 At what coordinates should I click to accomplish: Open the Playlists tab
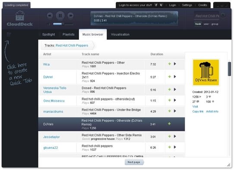69,34
